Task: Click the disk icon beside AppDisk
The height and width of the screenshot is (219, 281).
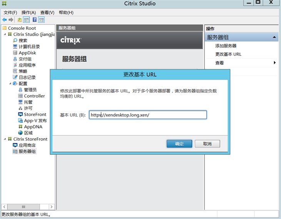Action: point(15,53)
